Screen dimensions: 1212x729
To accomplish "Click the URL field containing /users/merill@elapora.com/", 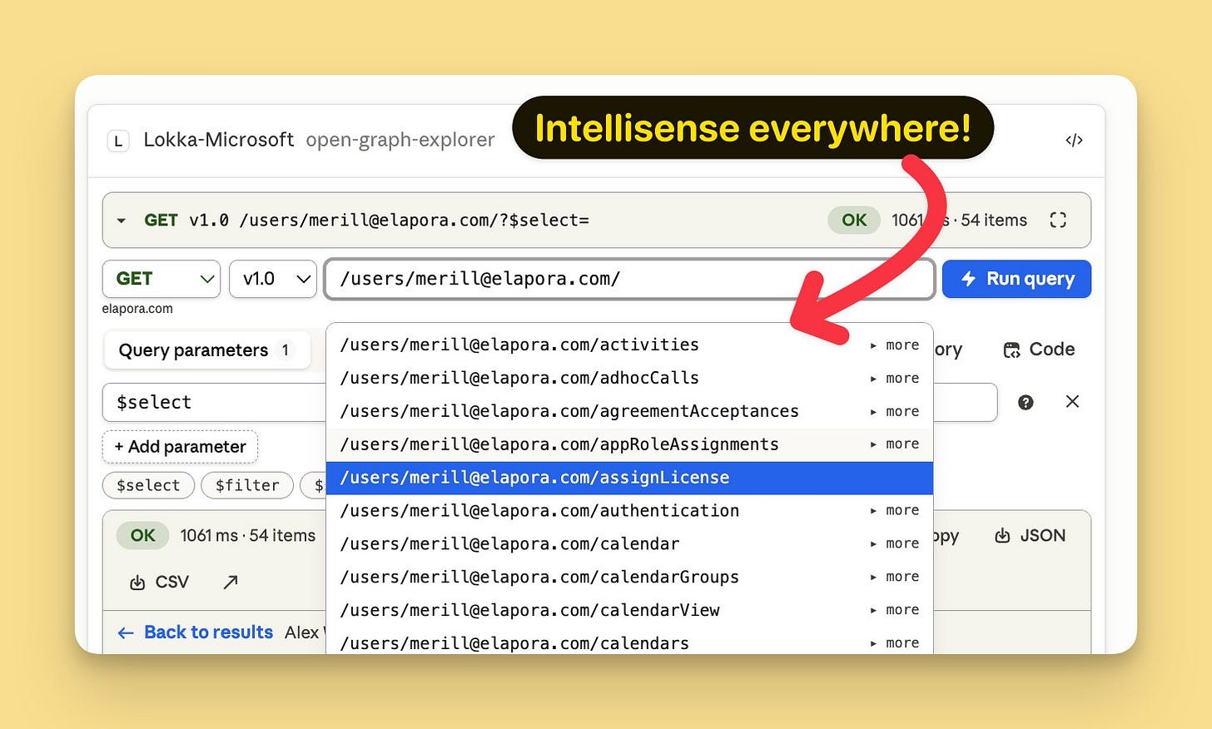I will coord(630,279).
